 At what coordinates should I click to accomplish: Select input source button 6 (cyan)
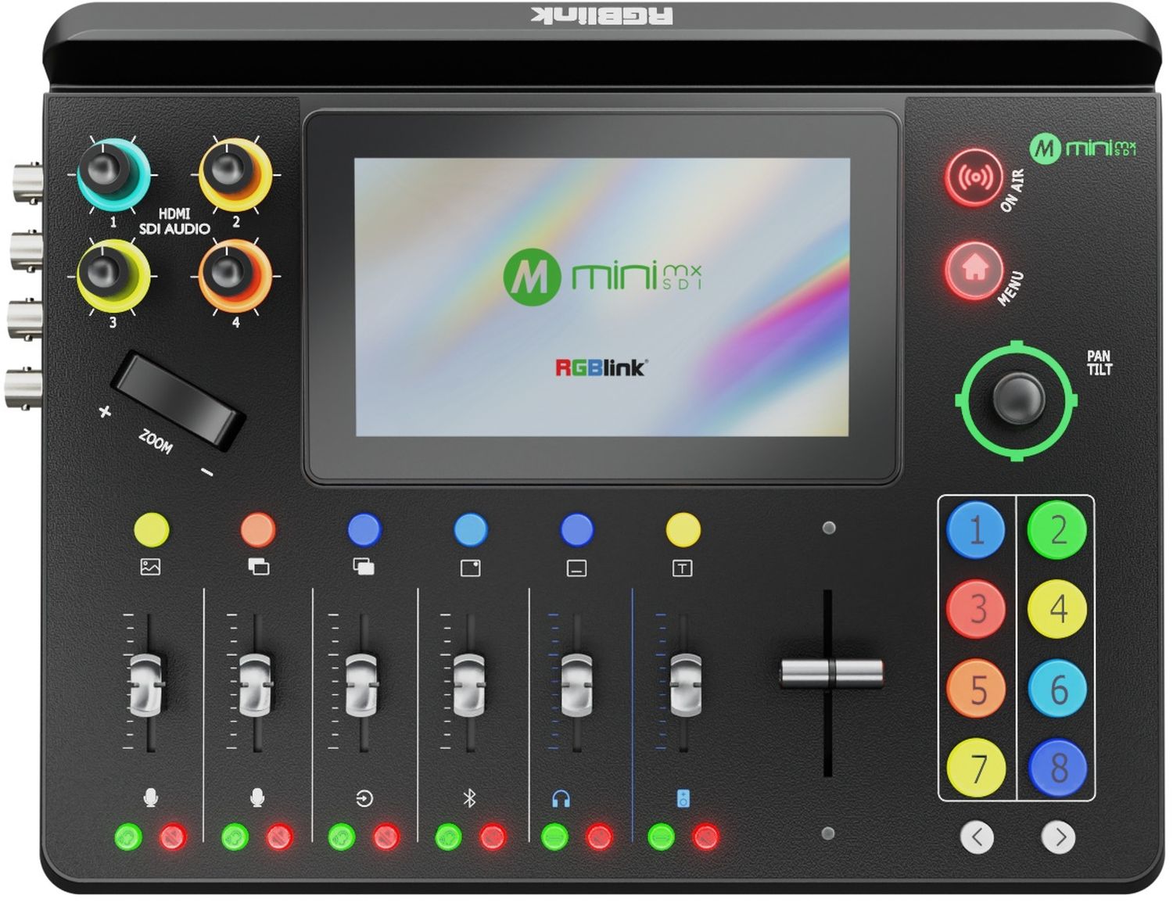point(1057,689)
